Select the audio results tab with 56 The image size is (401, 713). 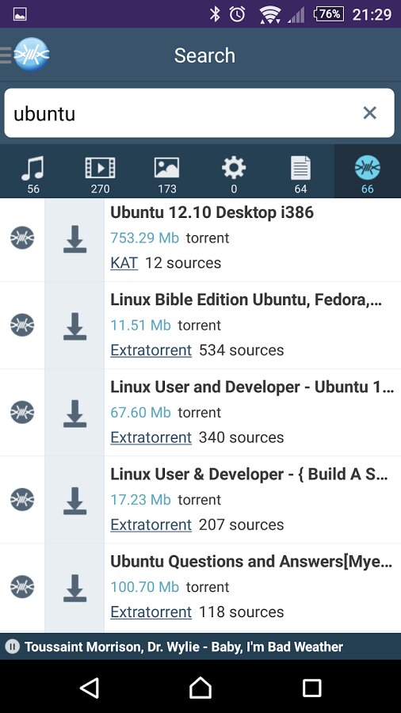33,174
